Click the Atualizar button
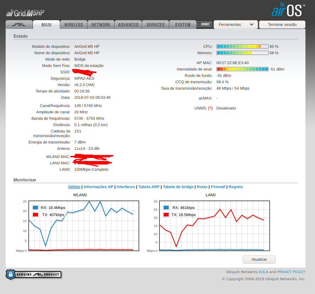 tap(259, 259)
